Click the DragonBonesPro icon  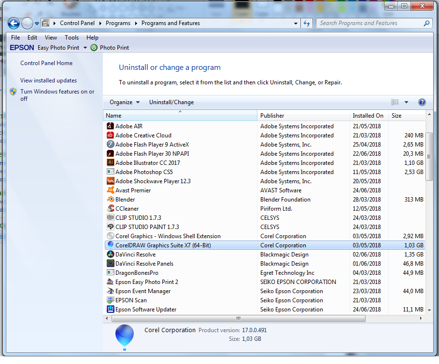point(110,272)
